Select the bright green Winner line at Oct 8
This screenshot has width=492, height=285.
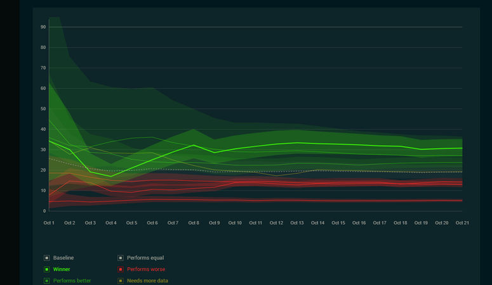[x=194, y=145]
